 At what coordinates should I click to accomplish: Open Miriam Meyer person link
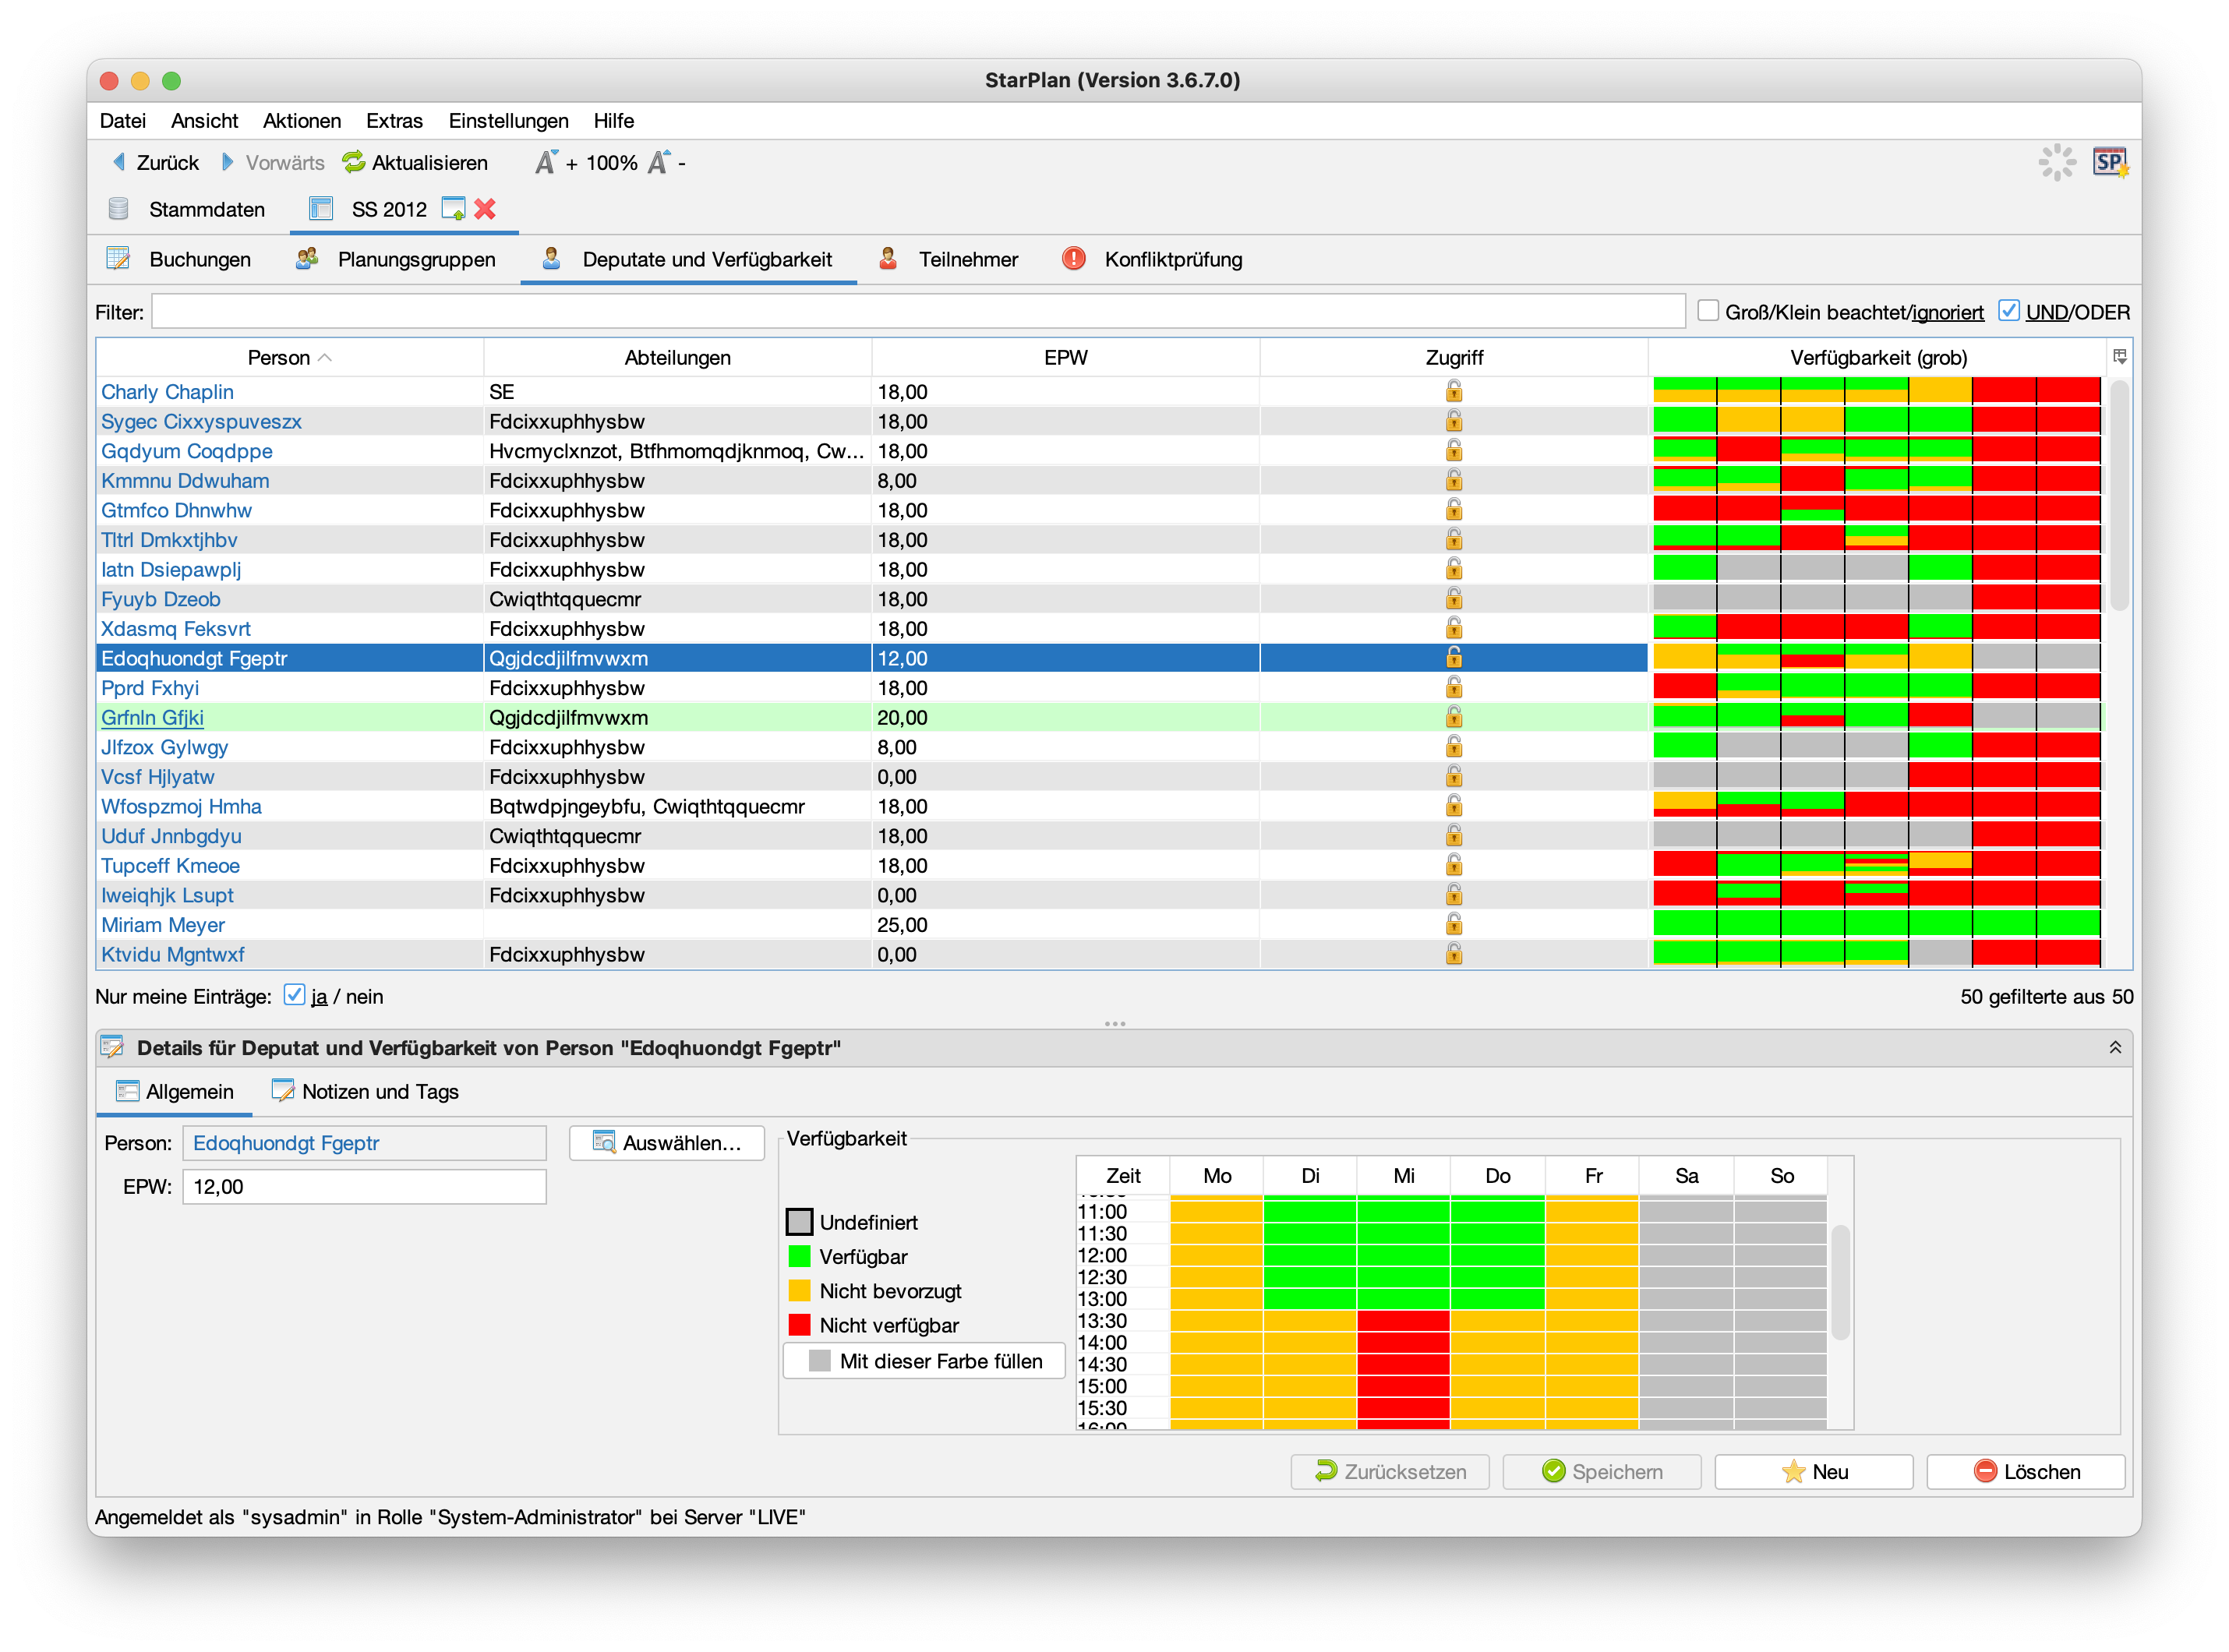click(x=163, y=925)
